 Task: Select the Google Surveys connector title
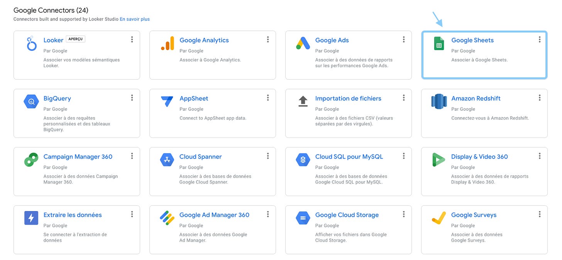tap(474, 215)
